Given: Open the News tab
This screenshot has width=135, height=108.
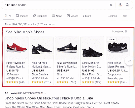Looking at the screenshot, I should pyautogui.click(x=57, y=16).
